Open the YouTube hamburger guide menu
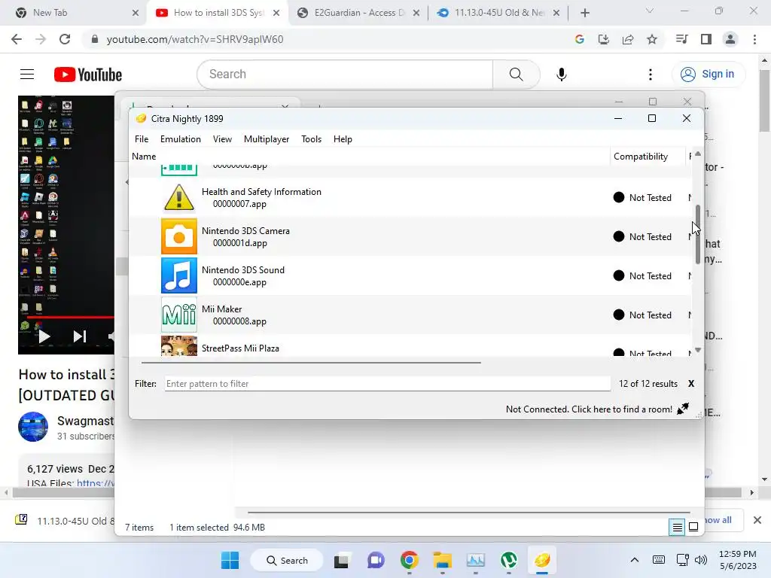Screen dimensions: 771x578 (27, 75)
